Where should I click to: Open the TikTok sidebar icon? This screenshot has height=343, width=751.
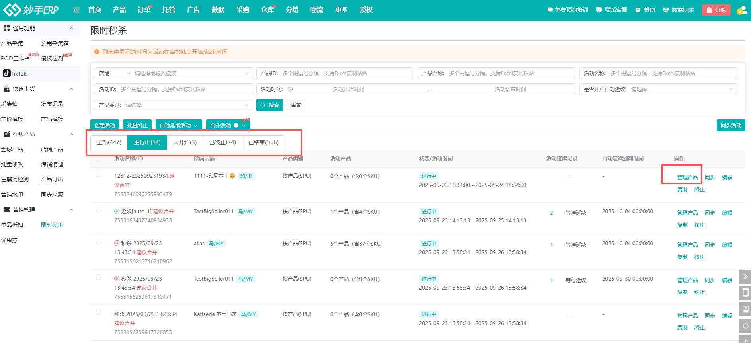click(7, 73)
